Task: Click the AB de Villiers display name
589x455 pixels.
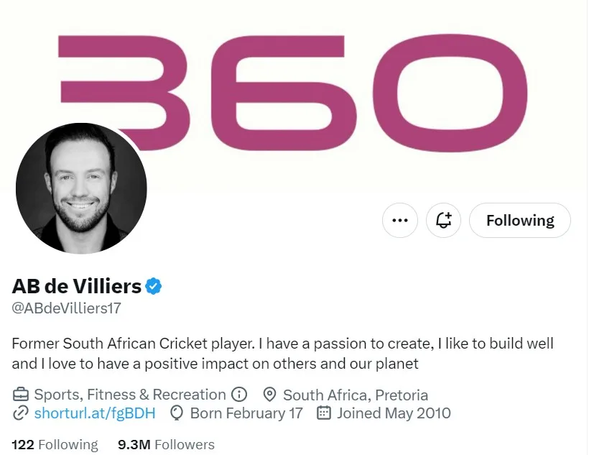Action: tap(77, 287)
